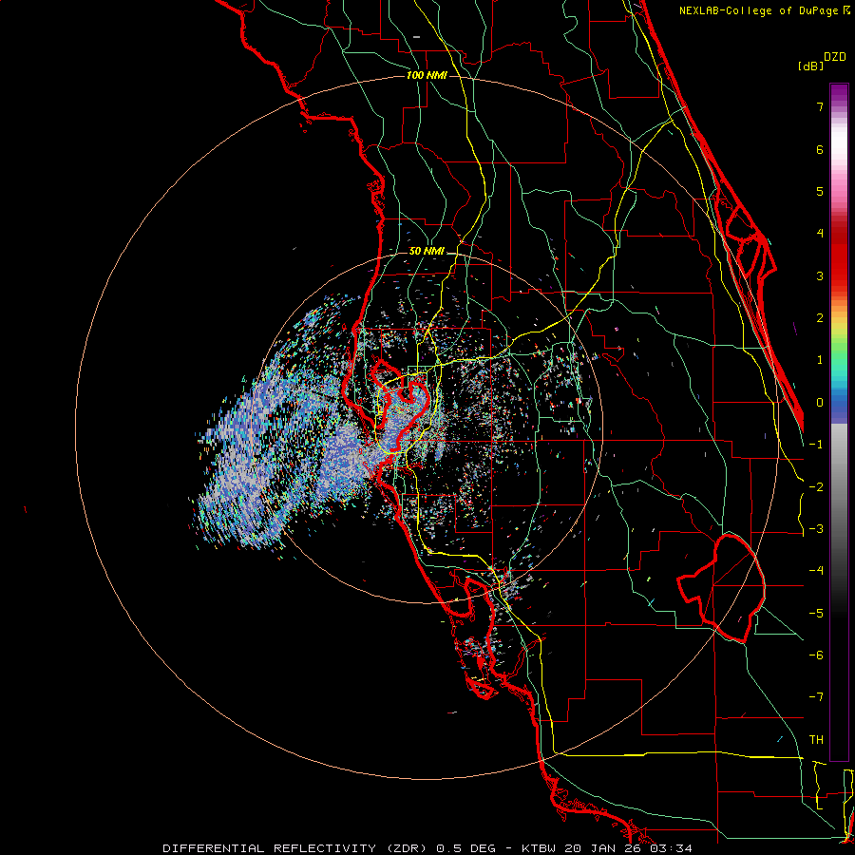The height and width of the screenshot is (855, 855).
Task: Click the 3 value on color scale
Action: pyautogui.click(x=820, y=275)
